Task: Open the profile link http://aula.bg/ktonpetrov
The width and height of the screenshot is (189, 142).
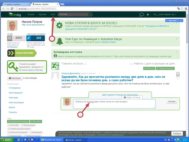Action: click(33, 25)
